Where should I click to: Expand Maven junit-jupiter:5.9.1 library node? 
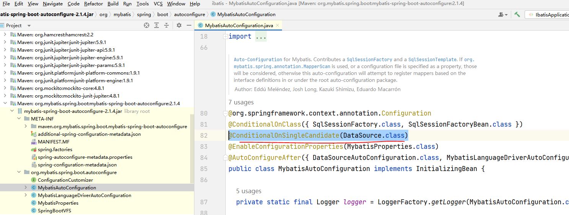click(x=5, y=42)
